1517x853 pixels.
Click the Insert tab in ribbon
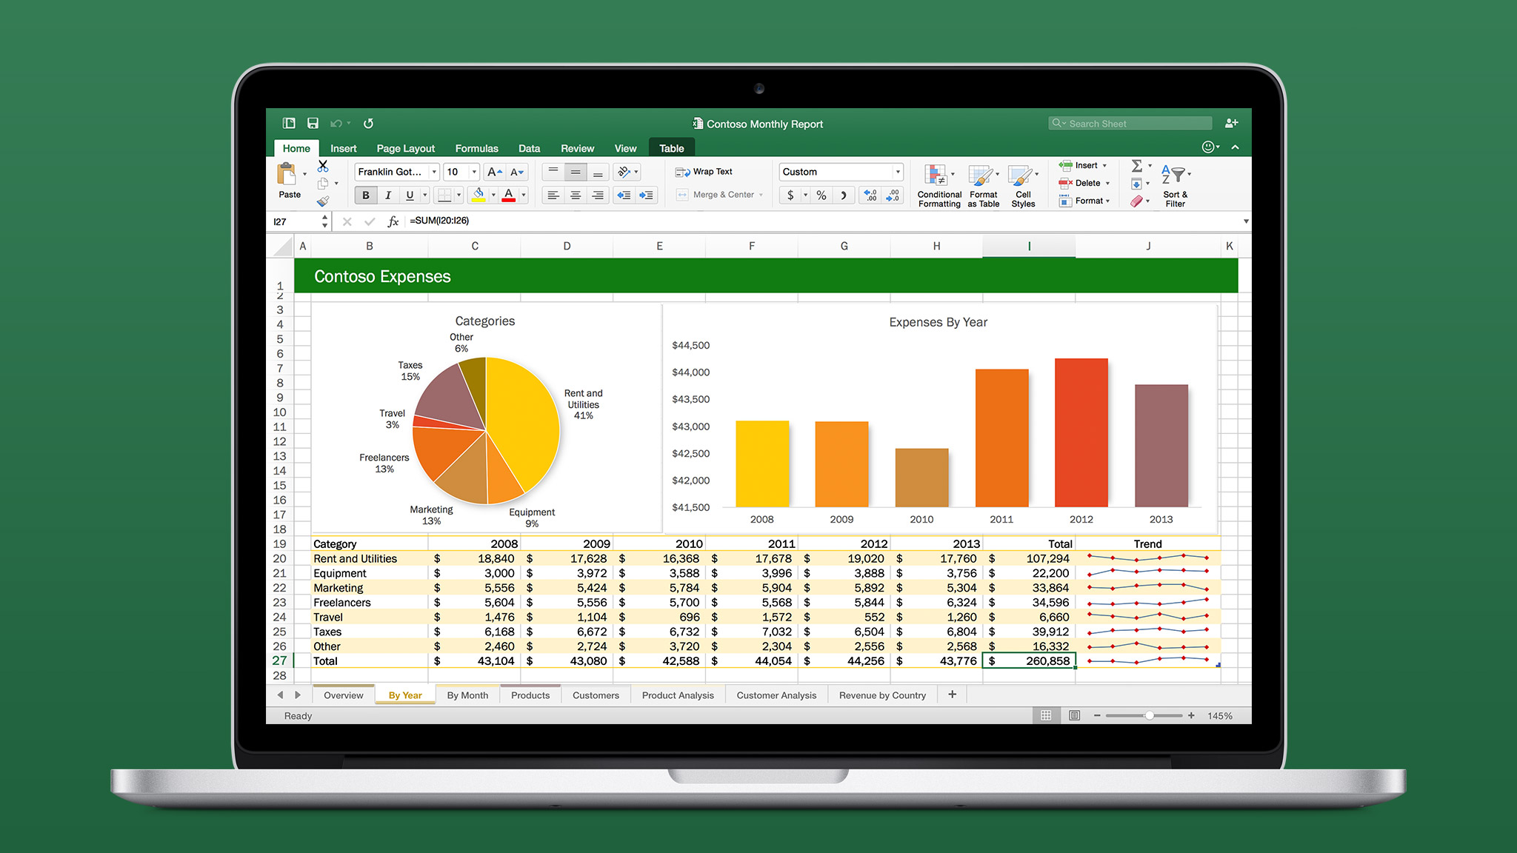click(344, 147)
